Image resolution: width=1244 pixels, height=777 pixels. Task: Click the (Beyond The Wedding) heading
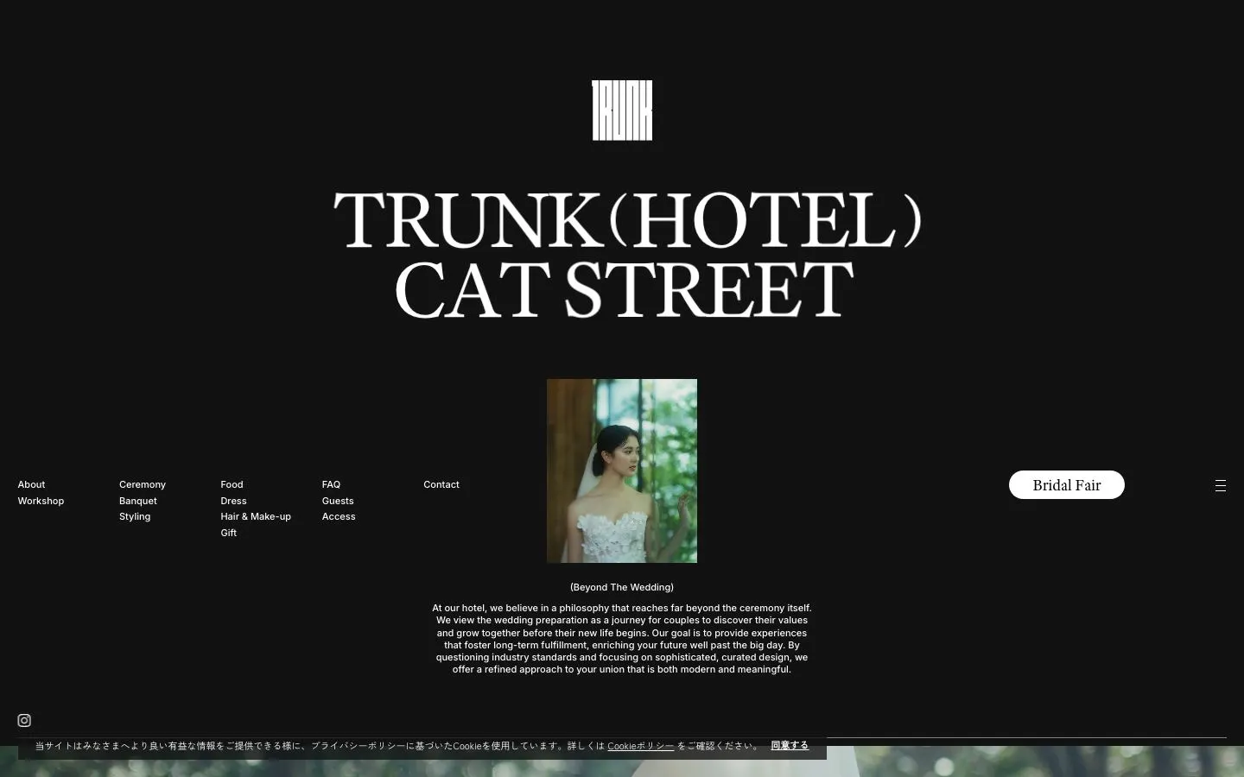coord(622,587)
